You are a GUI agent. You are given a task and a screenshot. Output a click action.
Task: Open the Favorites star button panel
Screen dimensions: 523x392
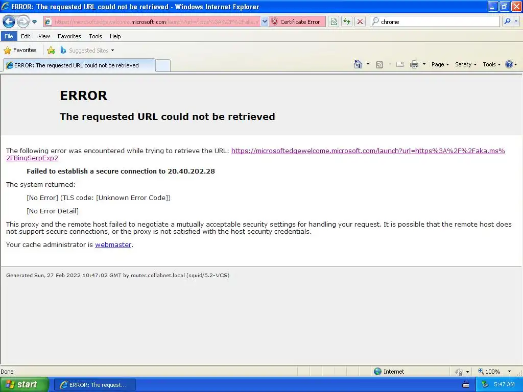click(20, 51)
